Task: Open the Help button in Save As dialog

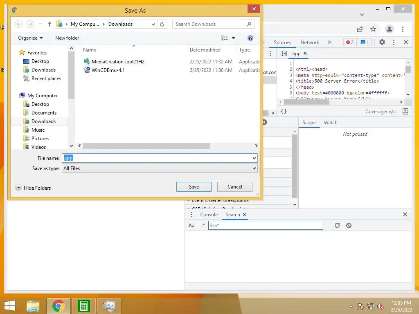Action: coord(250,38)
